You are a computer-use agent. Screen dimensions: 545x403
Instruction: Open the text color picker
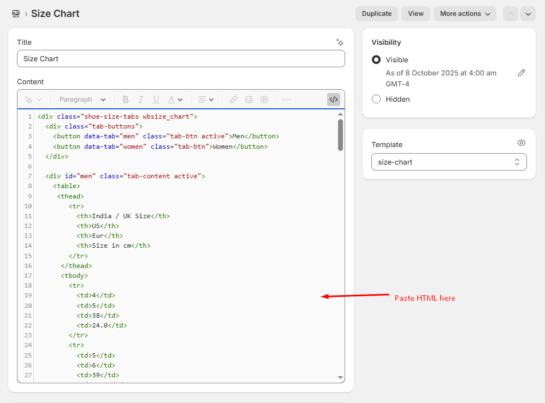pos(175,100)
